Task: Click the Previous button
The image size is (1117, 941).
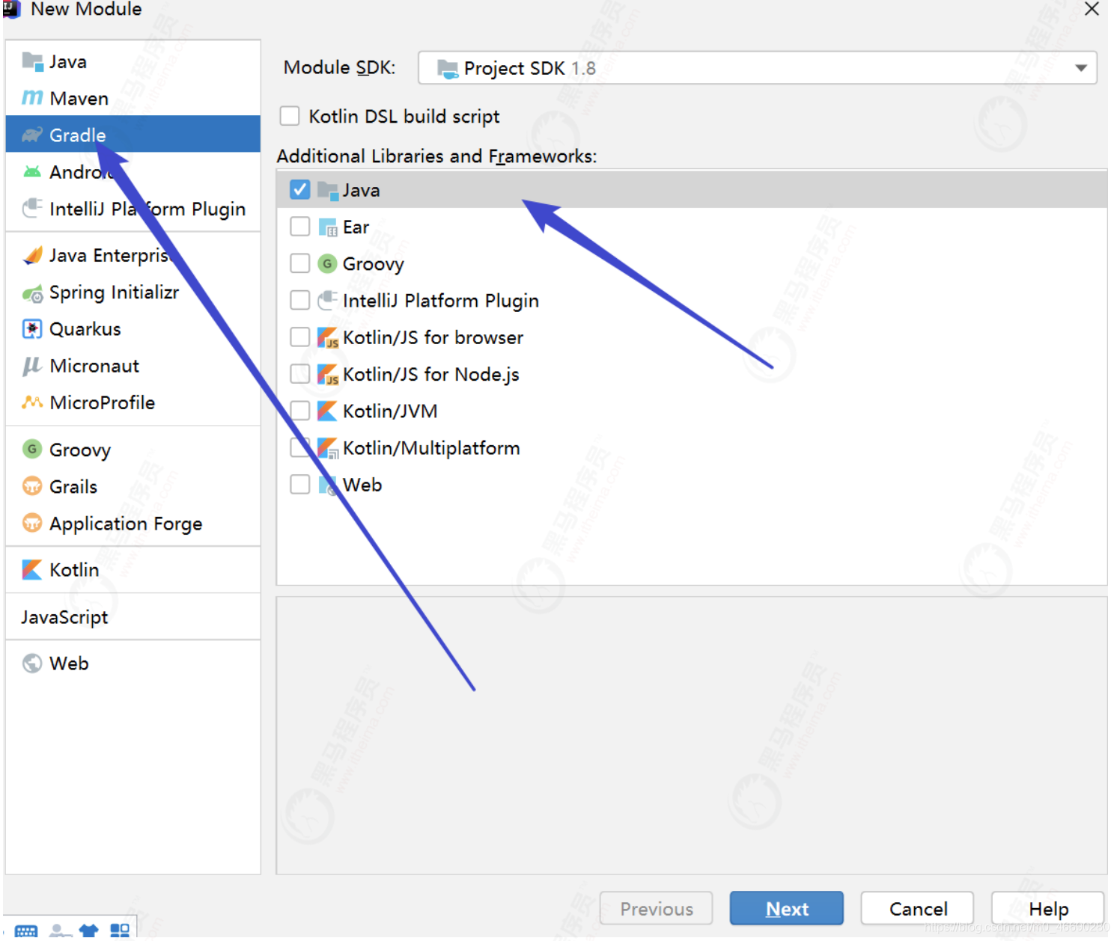Action: click(x=657, y=909)
